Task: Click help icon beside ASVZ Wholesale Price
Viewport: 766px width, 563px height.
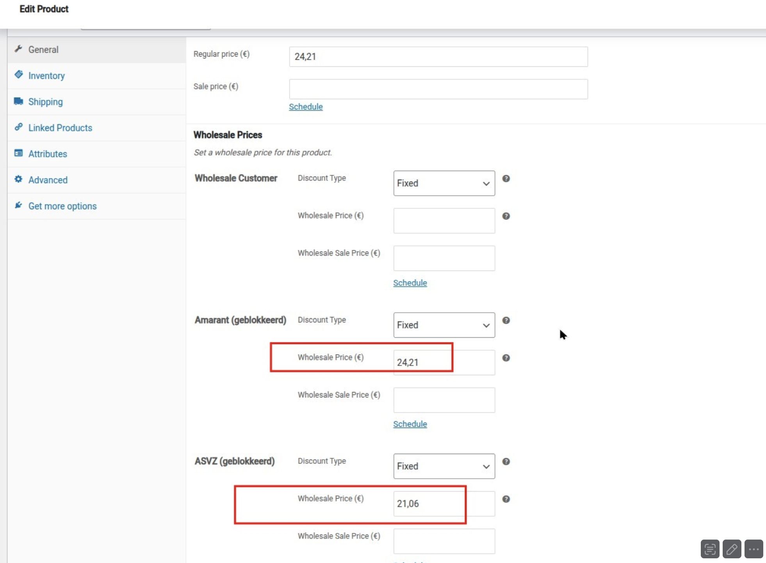Action: [506, 499]
